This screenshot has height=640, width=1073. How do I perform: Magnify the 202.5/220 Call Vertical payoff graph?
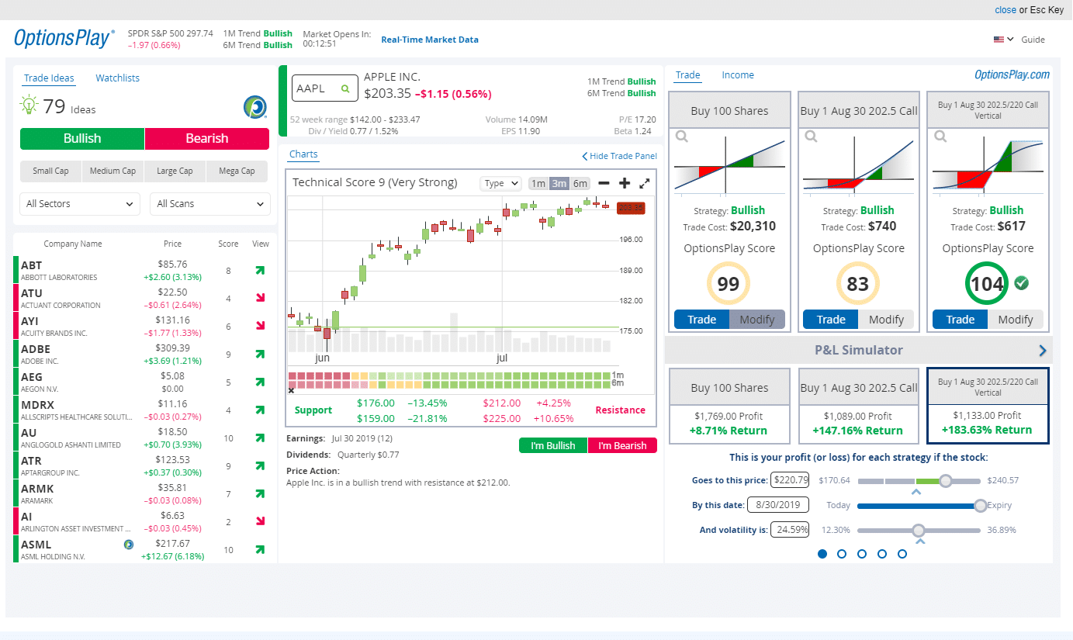(x=940, y=137)
